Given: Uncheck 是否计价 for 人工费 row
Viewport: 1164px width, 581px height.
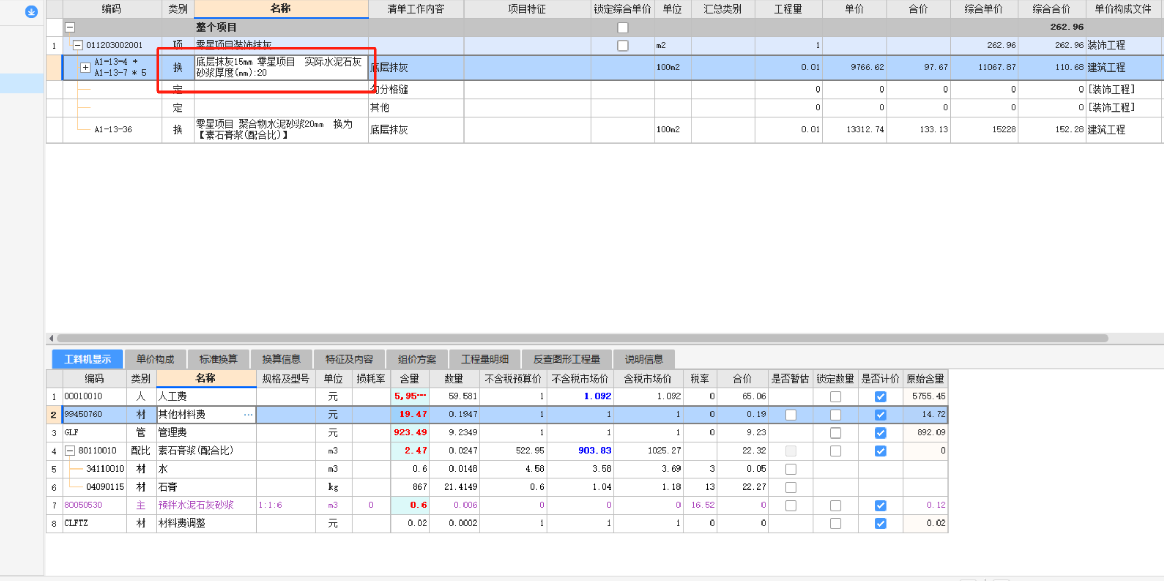Looking at the screenshot, I should tap(881, 397).
